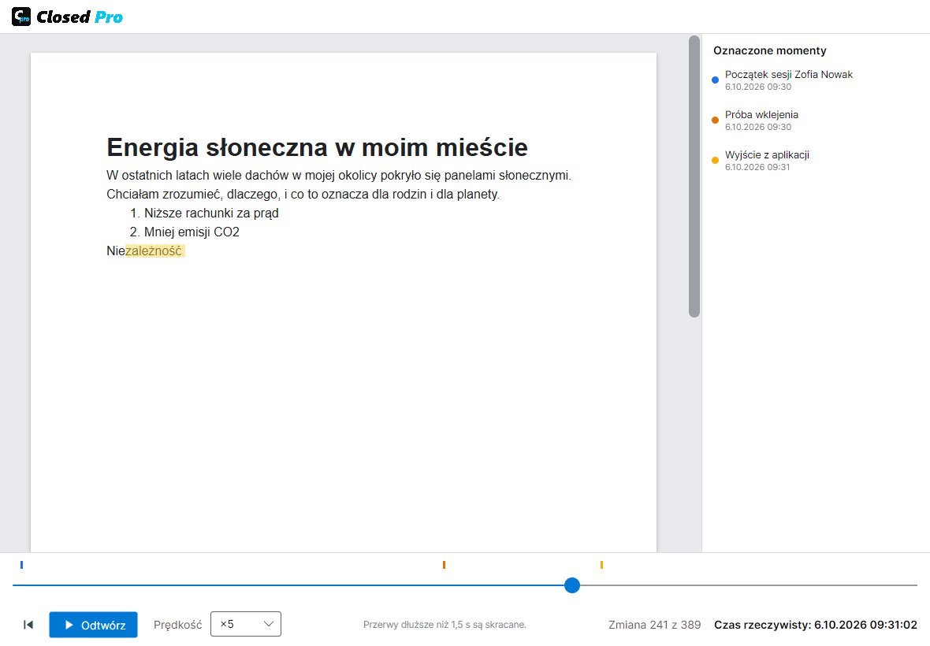Click the 'Oznaczone momenty' panel heading

769,50
